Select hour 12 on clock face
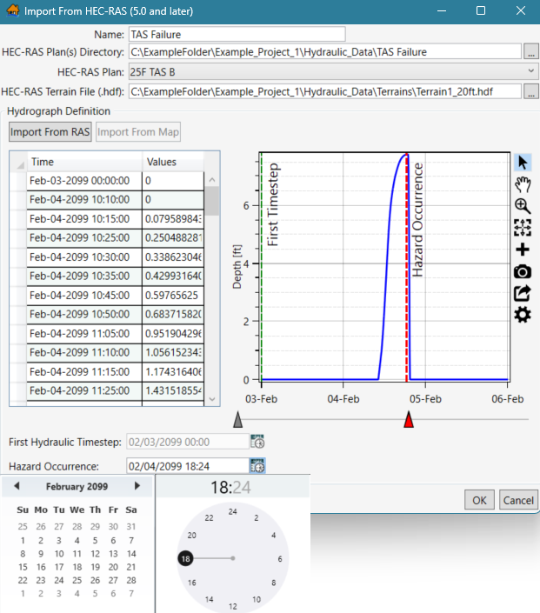 tap(233, 606)
